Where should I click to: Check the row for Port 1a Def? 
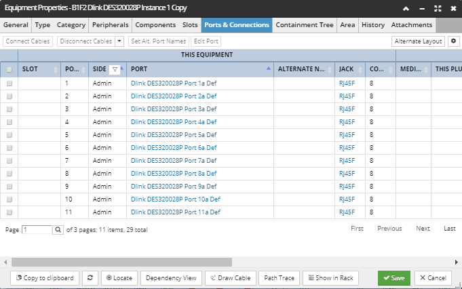[x=9, y=83]
